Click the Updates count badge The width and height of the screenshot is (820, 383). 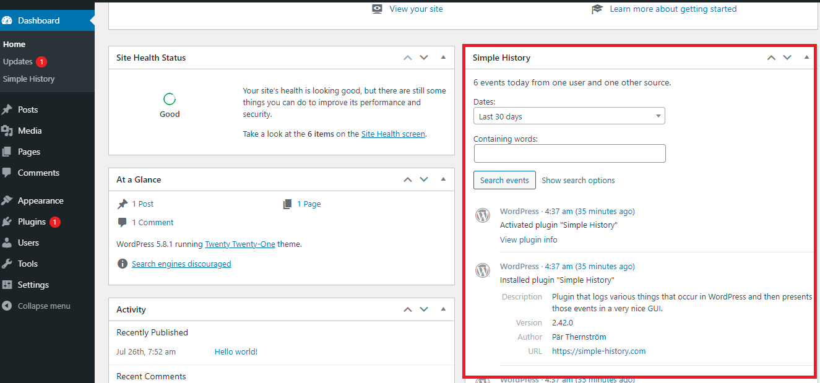tap(41, 61)
